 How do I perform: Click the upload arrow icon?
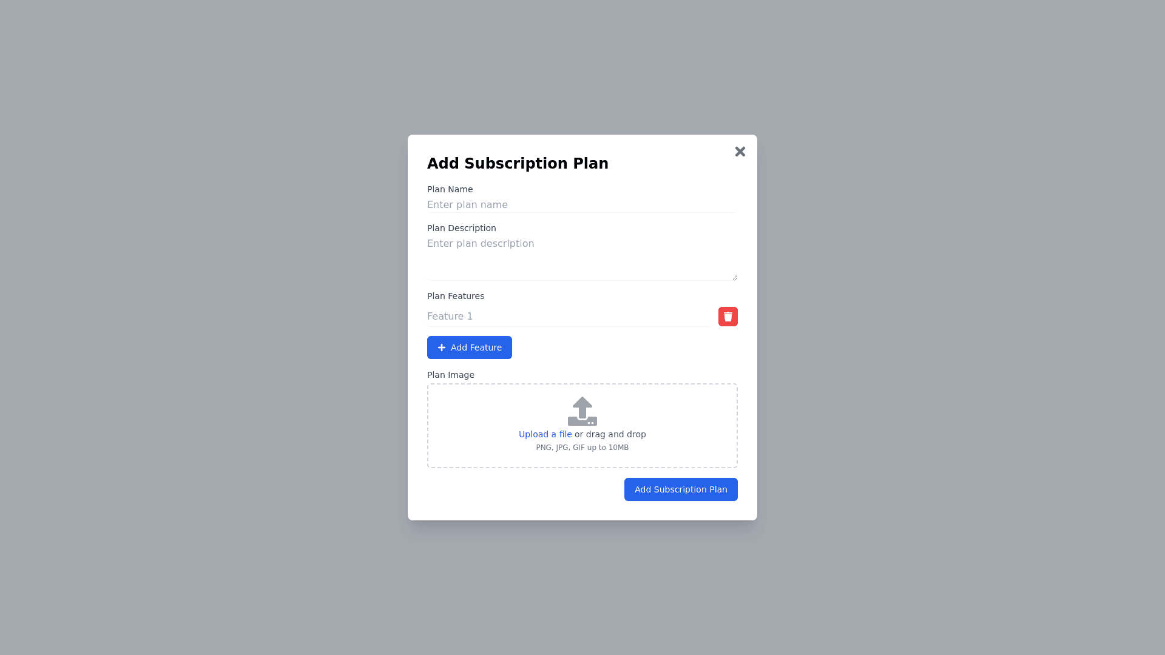[x=582, y=411]
